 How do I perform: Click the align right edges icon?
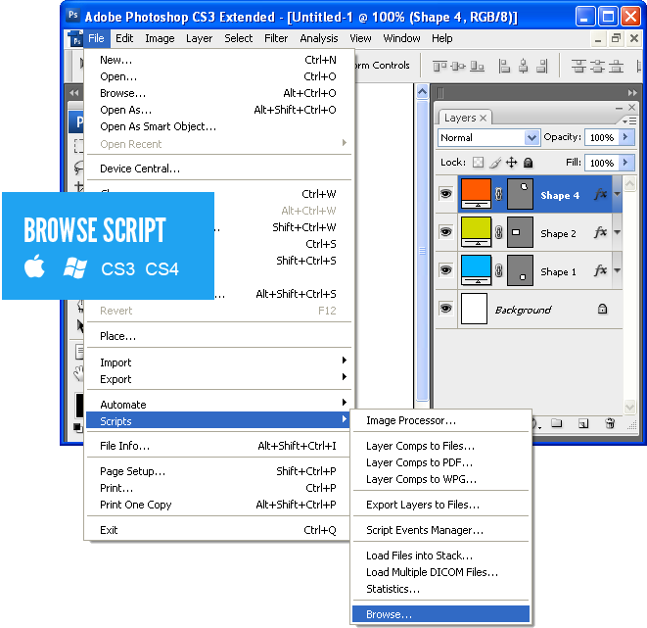click(542, 66)
